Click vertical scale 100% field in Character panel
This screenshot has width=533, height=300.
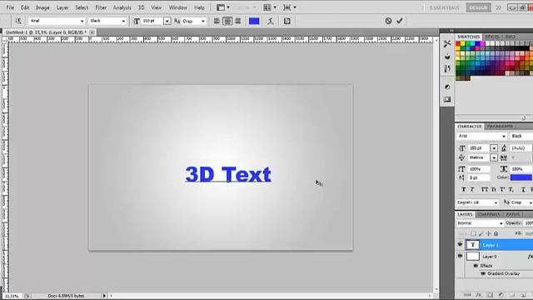pos(479,169)
